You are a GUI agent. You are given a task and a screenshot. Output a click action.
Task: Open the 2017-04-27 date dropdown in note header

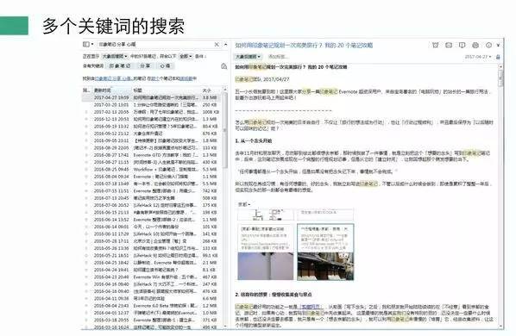click(478, 57)
